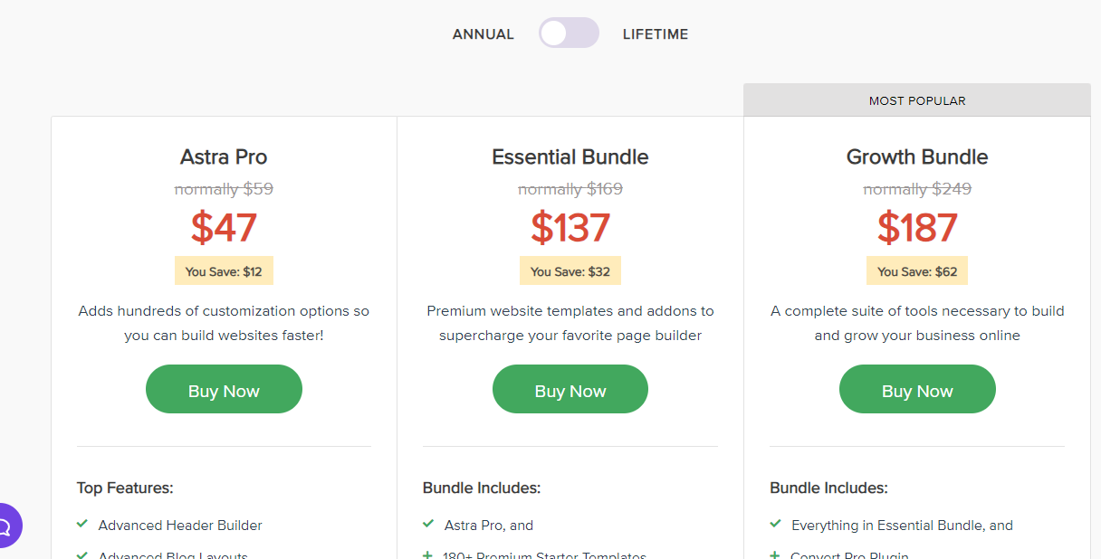Select the LIFETIME billing label
The height and width of the screenshot is (559, 1101).
pos(656,34)
